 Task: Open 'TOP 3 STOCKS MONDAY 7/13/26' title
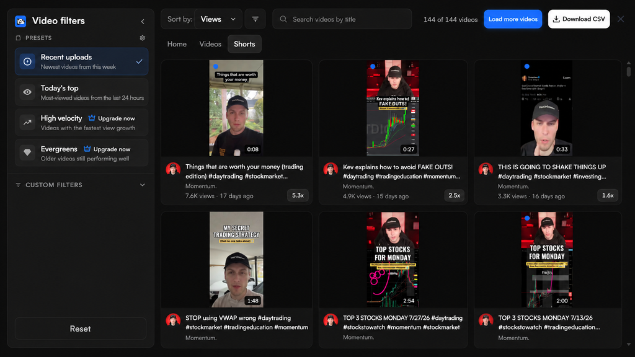tap(549, 322)
